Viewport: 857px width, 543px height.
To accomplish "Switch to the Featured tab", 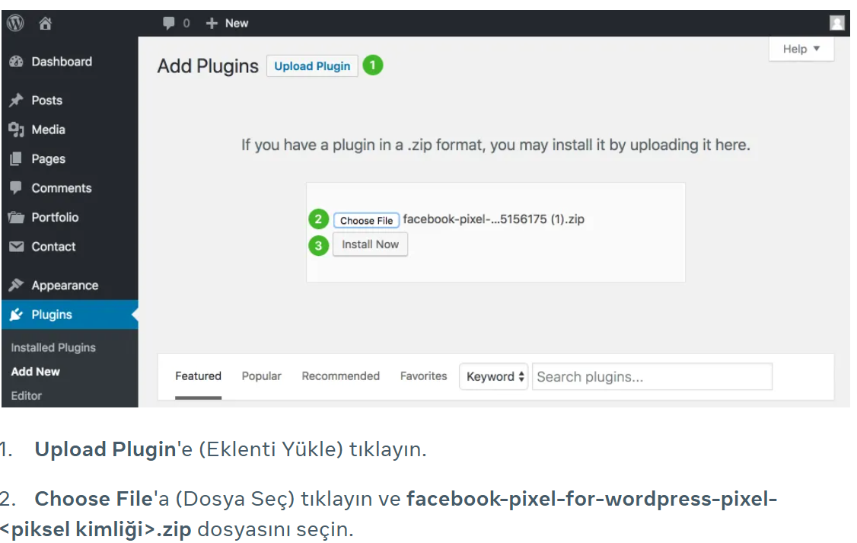I will 198,376.
